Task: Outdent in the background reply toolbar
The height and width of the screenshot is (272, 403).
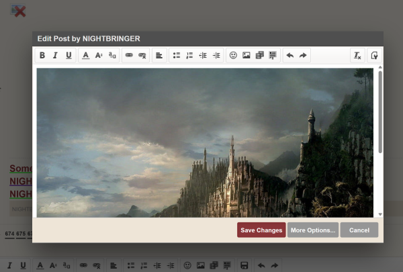Action: [x=157, y=265]
